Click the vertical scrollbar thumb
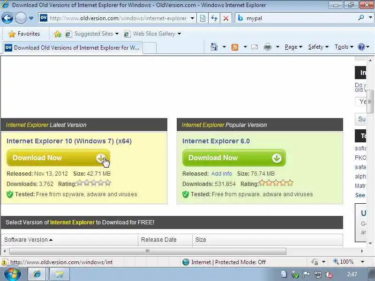 370,101
